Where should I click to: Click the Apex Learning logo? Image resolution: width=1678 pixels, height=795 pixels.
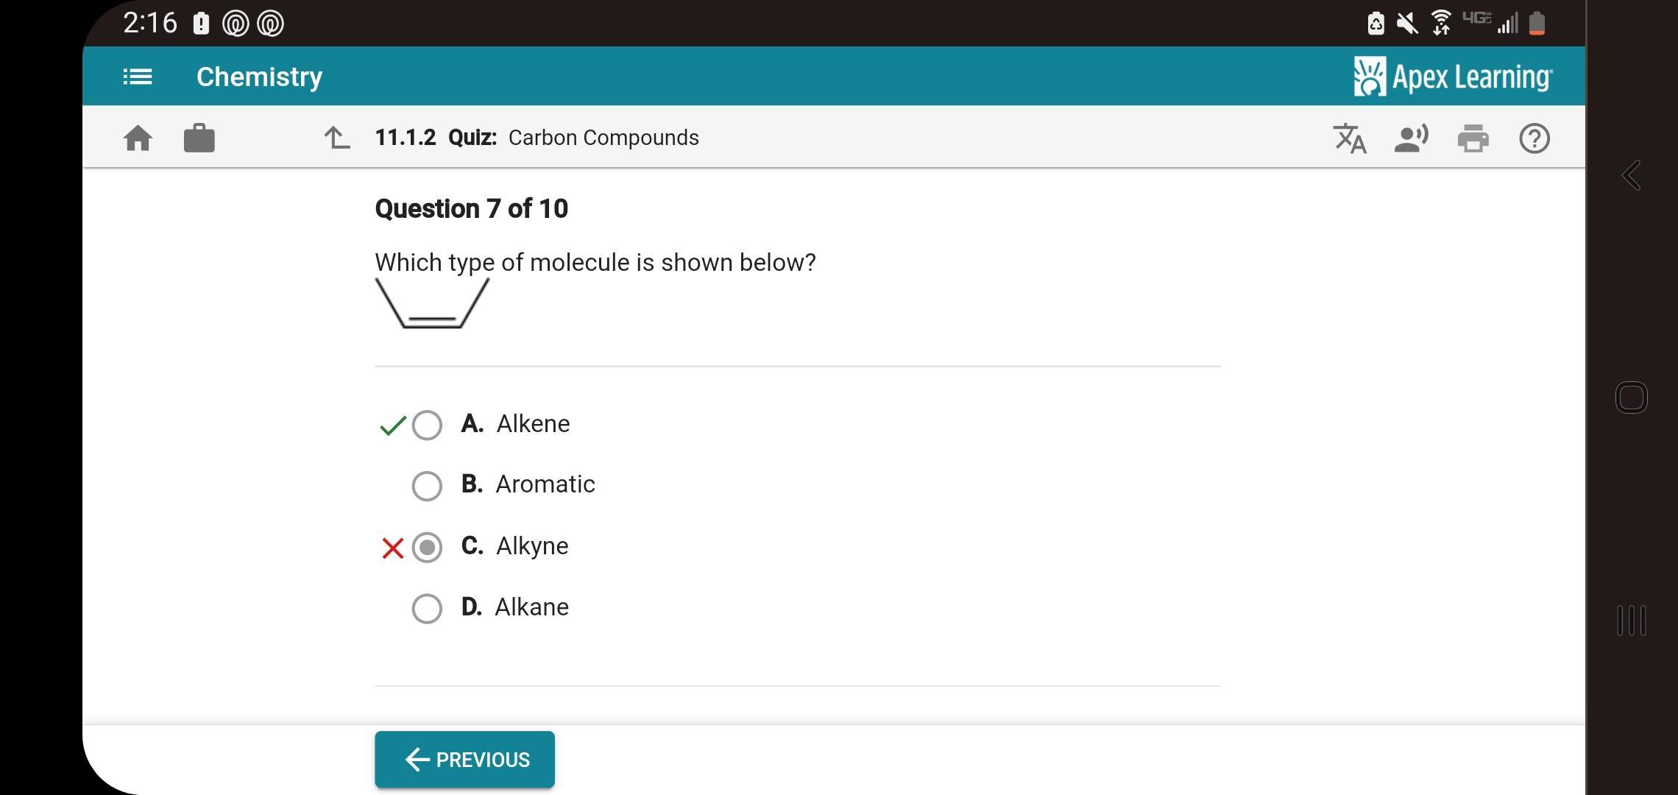tap(1453, 77)
